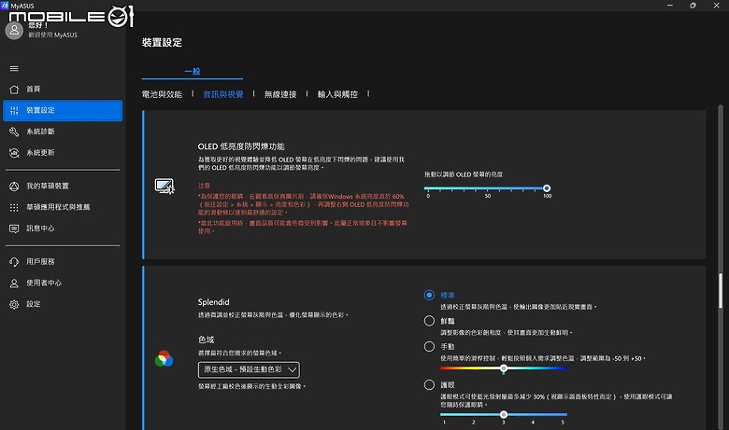Screen dimensions: 729x430
Task: Open 系統診斷 in the sidebar
Action: point(63,132)
